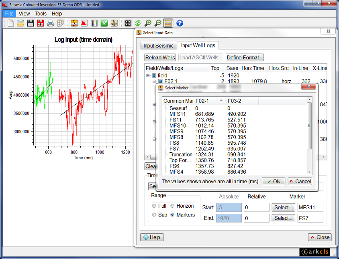Toggle the F02-1 well checkbox
Screen dimensions: 339x259
pyautogui.click(x=160, y=81)
